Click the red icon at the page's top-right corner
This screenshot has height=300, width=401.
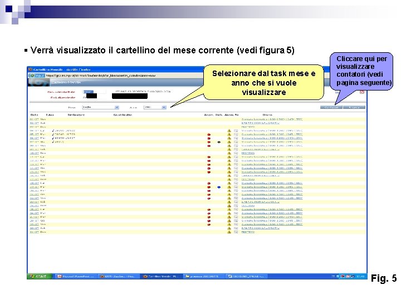pyautogui.click(x=362, y=92)
